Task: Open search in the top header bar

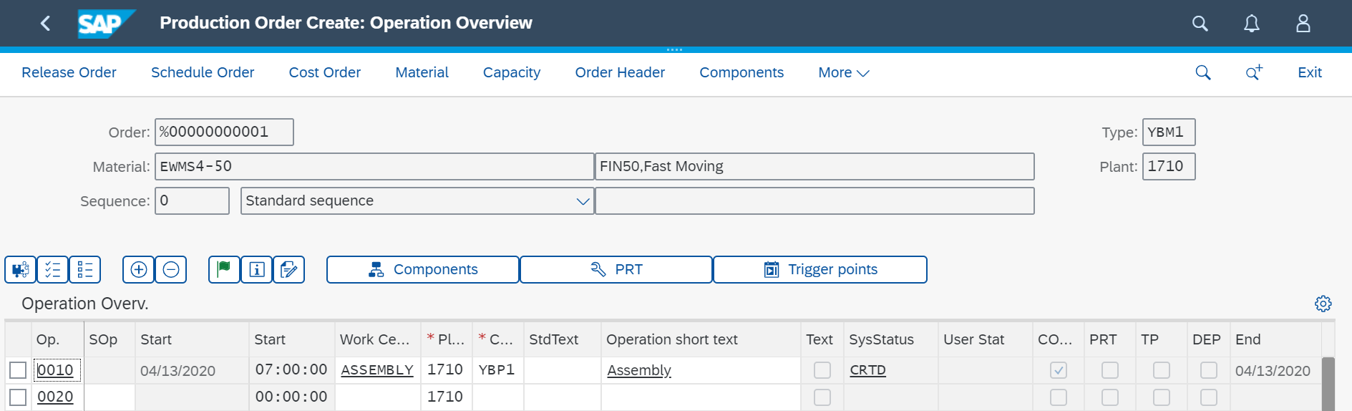Action: click(x=1200, y=24)
